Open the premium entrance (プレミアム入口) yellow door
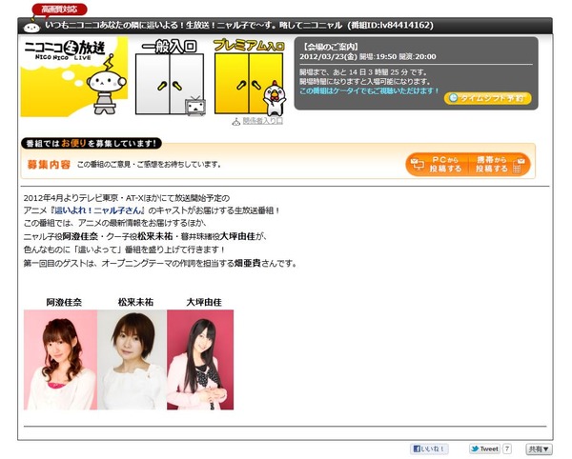Viewport: 572px width, 459px height. tap(249, 84)
